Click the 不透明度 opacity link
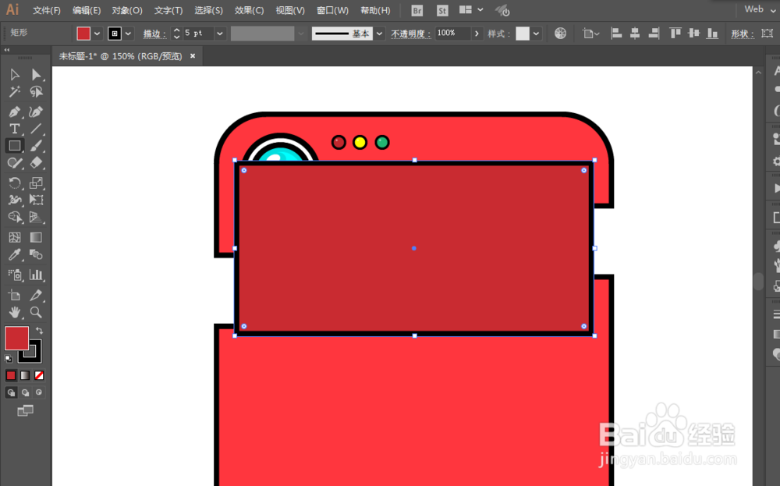The image size is (780, 486). pos(411,34)
